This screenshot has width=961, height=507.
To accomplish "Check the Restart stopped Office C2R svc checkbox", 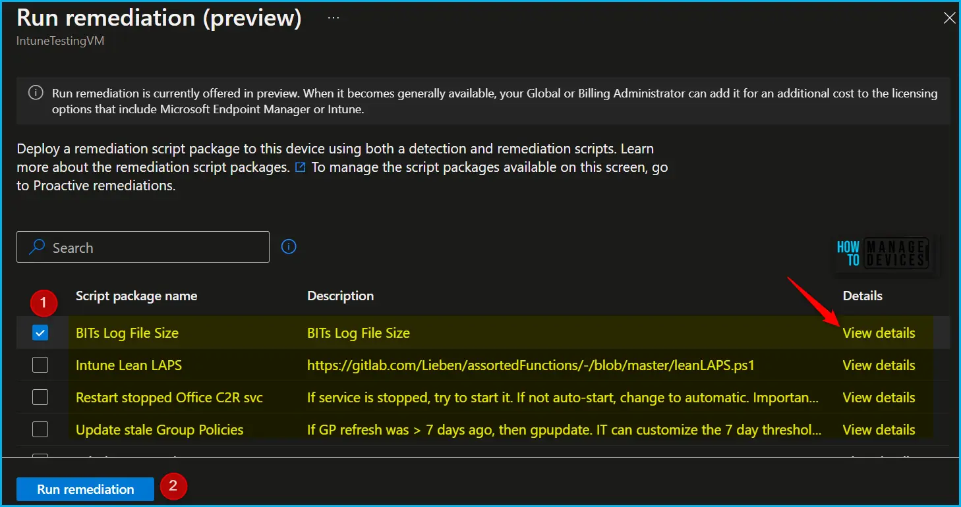I will [x=40, y=398].
